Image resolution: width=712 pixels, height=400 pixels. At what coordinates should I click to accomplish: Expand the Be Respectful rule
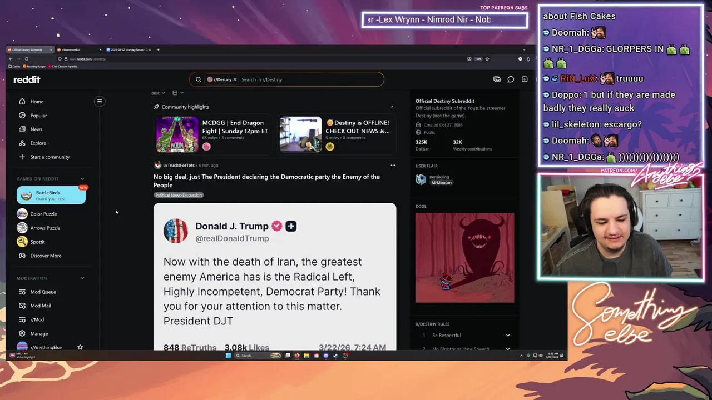click(508, 335)
